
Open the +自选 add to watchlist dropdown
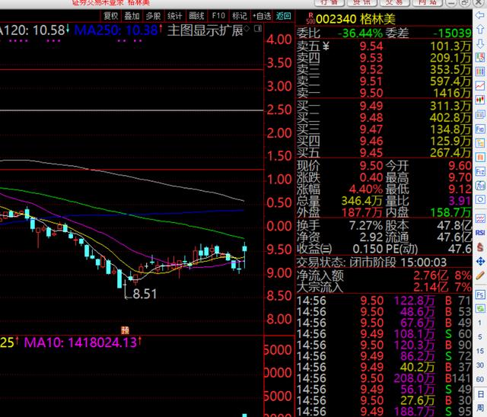(x=261, y=15)
